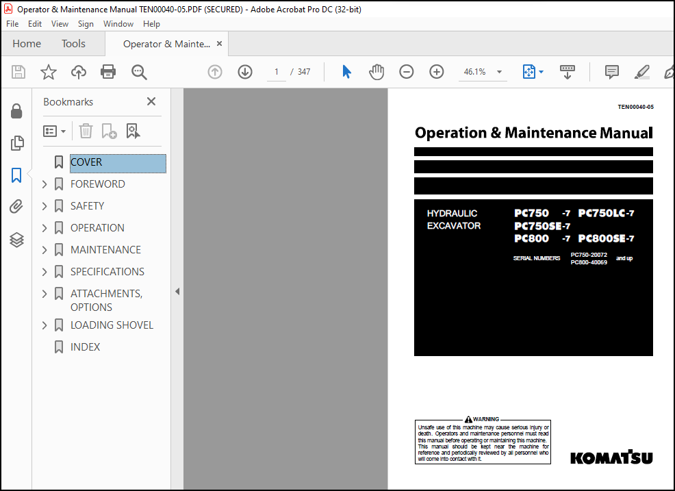This screenshot has width=675, height=491.
Task: Open the Page Thumbnails panel
Action: [x=17, y=143]
